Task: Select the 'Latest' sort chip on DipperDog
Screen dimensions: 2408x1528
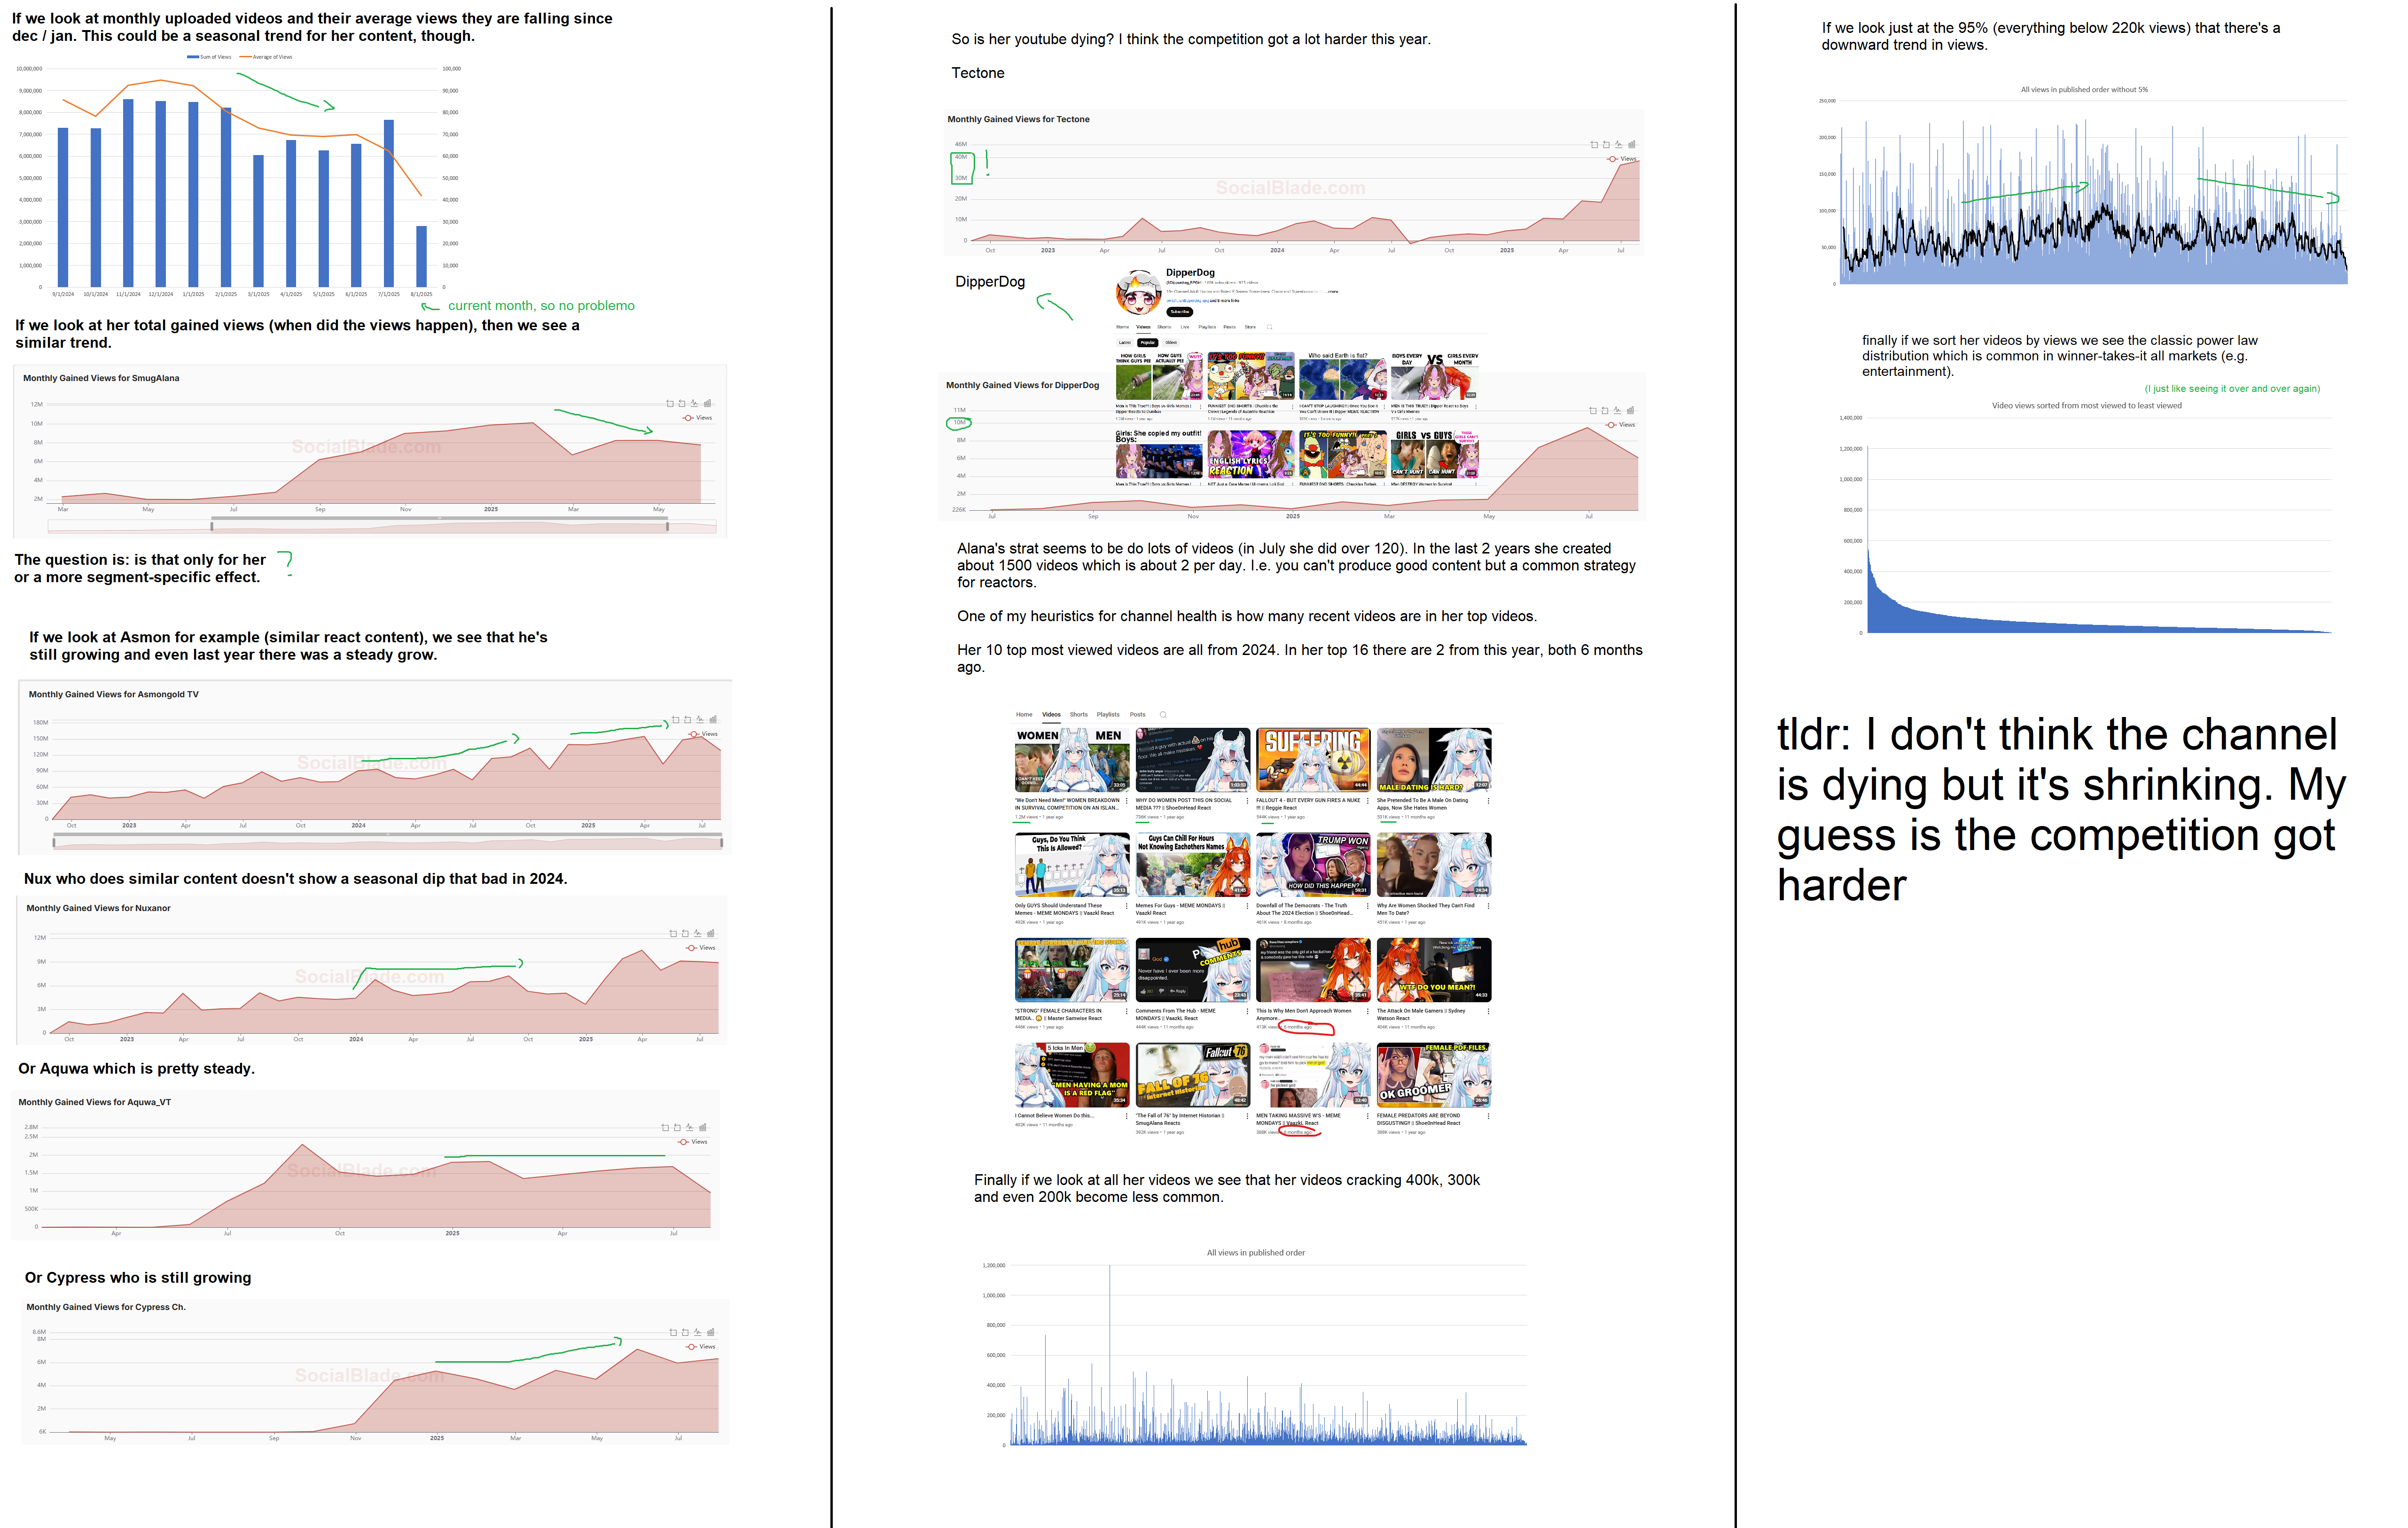Action: (1125, 343)
